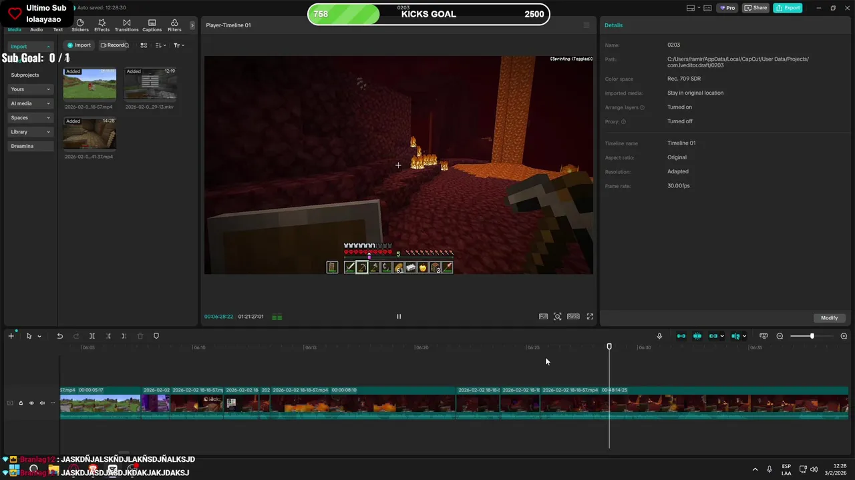Expand the AI media category
The width and height of the screenshot is (855, 480).
coord(30,103)
